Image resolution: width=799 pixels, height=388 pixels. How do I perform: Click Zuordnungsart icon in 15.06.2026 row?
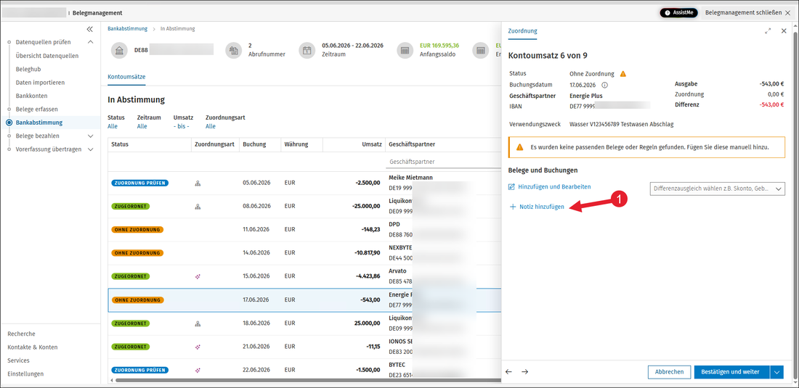(198, 276)
